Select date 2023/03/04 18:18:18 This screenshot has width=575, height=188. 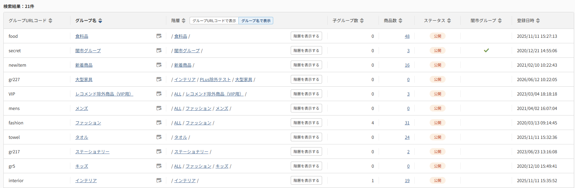[537, 94]
